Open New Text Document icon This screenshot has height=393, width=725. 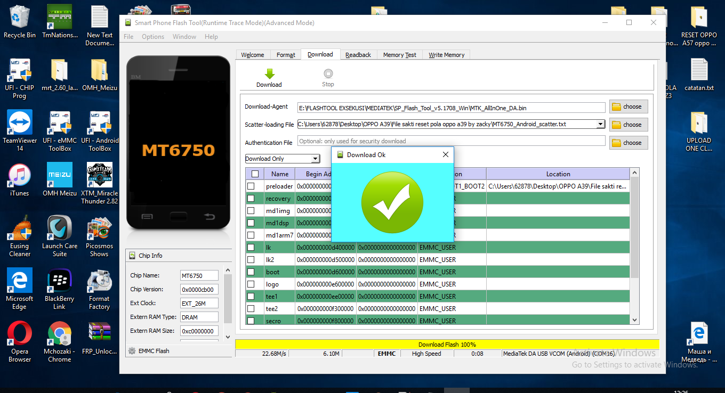pos(100,17)
